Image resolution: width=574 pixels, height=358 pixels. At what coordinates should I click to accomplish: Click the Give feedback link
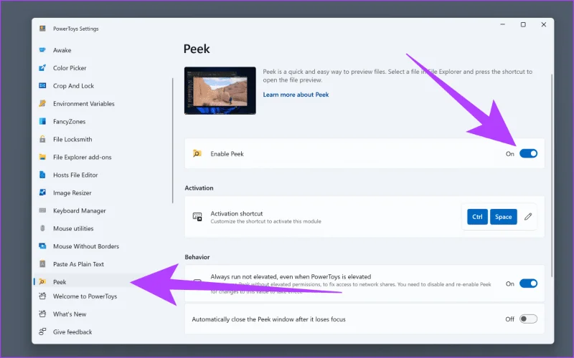[72, 332]
